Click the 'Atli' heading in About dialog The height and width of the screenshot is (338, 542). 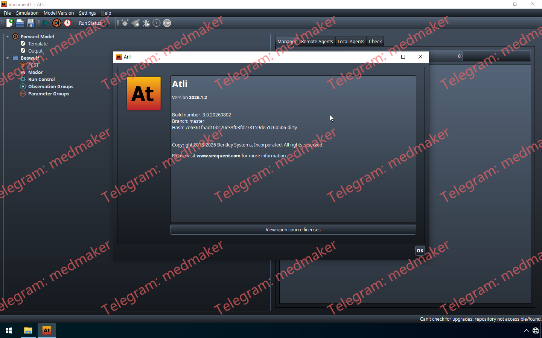(180, 84)
